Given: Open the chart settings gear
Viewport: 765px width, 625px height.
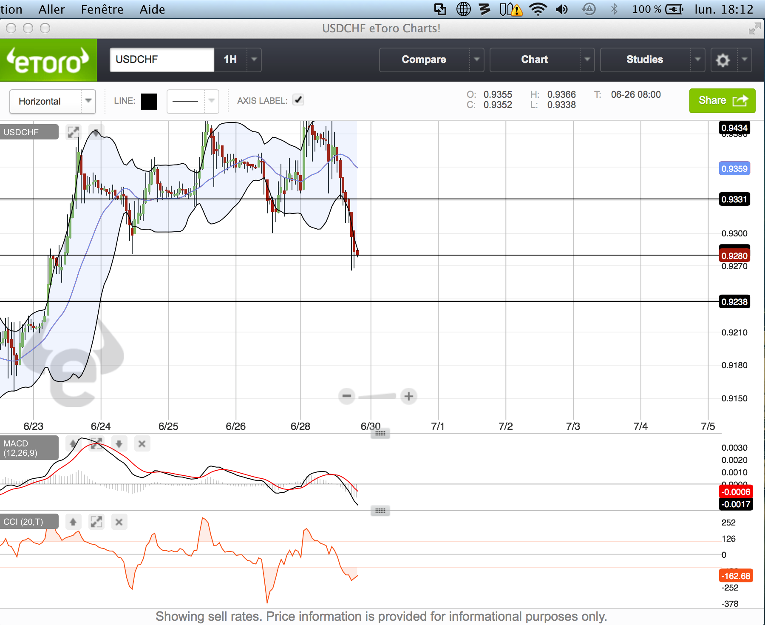Looking at the screenshot, I should tap(722, 60).
